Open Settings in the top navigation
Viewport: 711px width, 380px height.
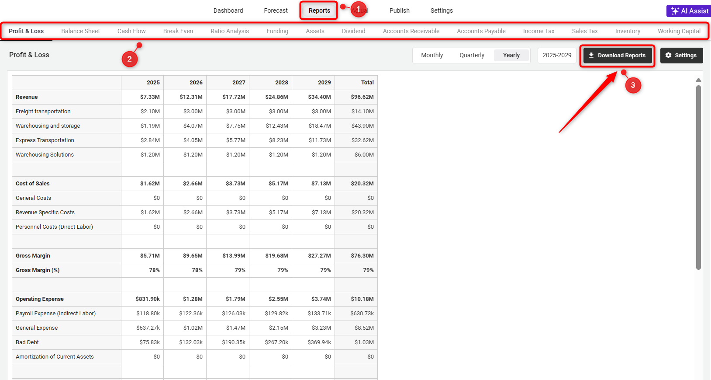pos(442,10)
